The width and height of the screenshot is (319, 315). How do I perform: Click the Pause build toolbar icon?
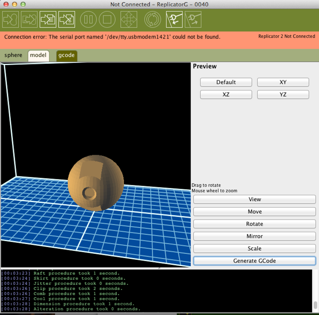tap(89, 19)
